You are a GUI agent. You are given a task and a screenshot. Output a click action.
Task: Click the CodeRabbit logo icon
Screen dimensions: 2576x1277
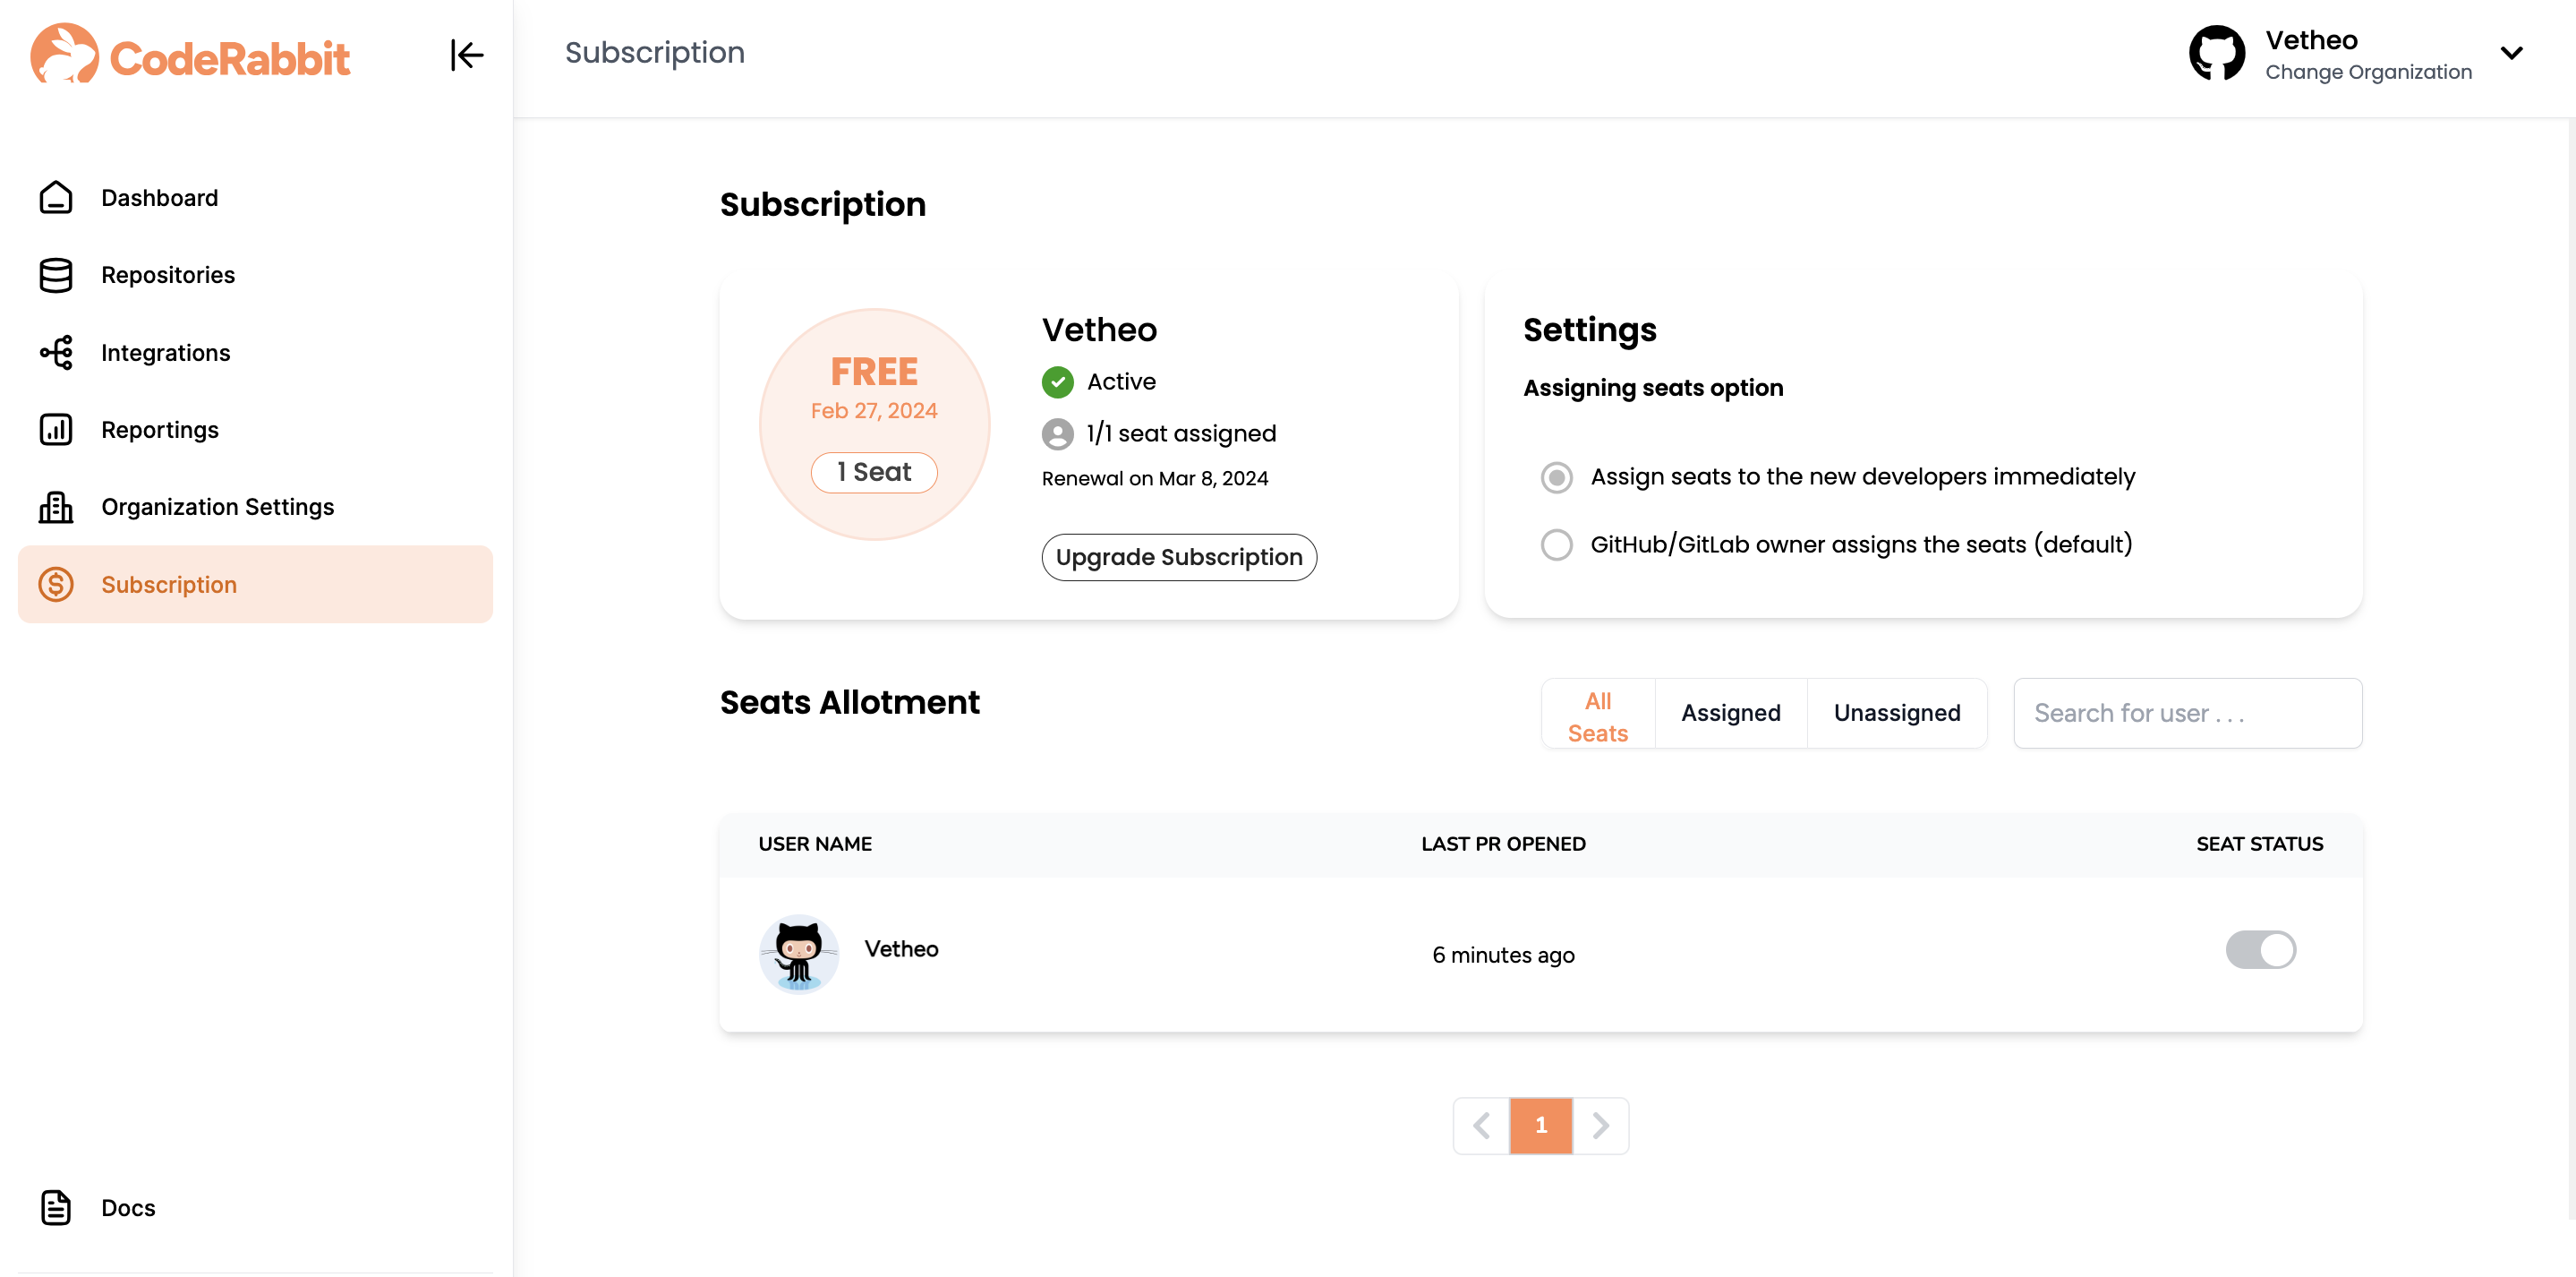click(x=61, y=56)
